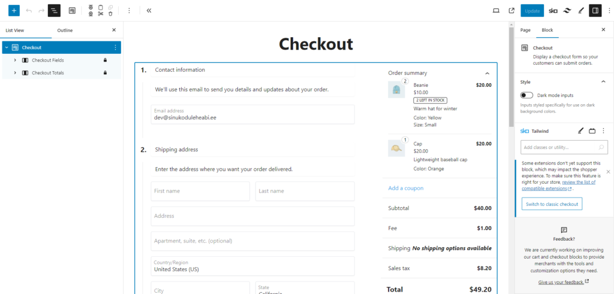Click the lock icon on Checkout Fields
The height and width of the screenshot is (294, 614).
tap(106, 60)
